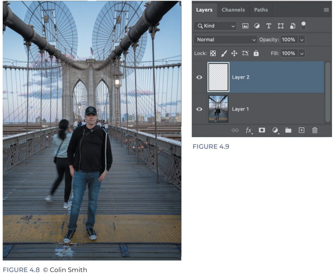
Task: Lock image pixels brush icon
Action: 224,53
